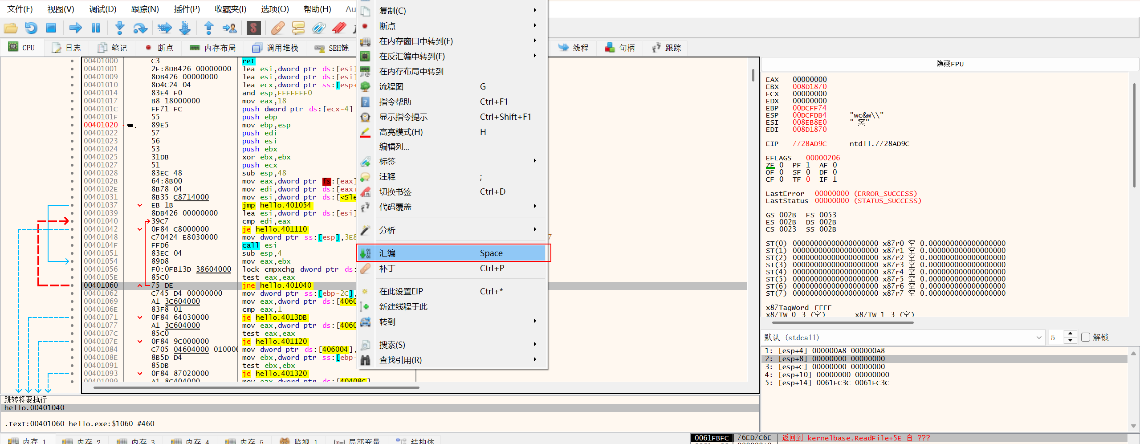Click the Trace Over dotted down-arrow icon
The height and width of the screenshot is (444, 1140).
185,28
